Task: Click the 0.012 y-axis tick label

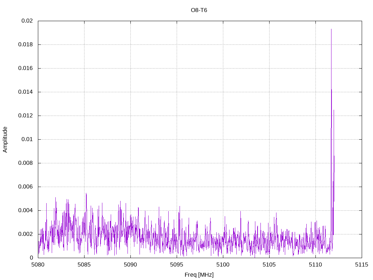Action: click(x=26, y=116)
